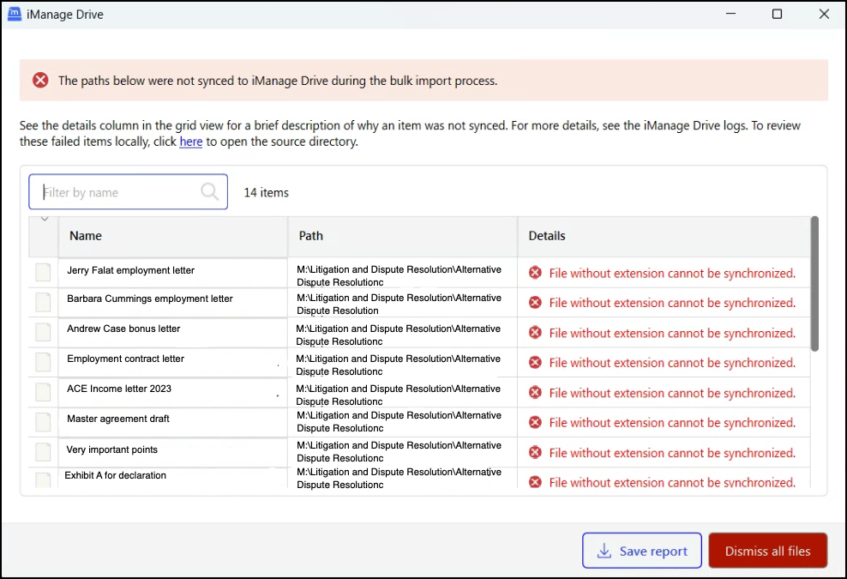Click the error icon beside Jerry Falat details

click(x=534, y=273)
